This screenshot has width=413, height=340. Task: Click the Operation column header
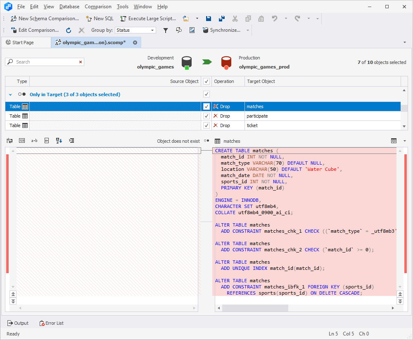[x=228, y=81]
